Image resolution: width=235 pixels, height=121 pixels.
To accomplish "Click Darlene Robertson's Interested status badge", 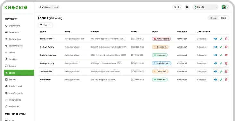I will point(160,55).
